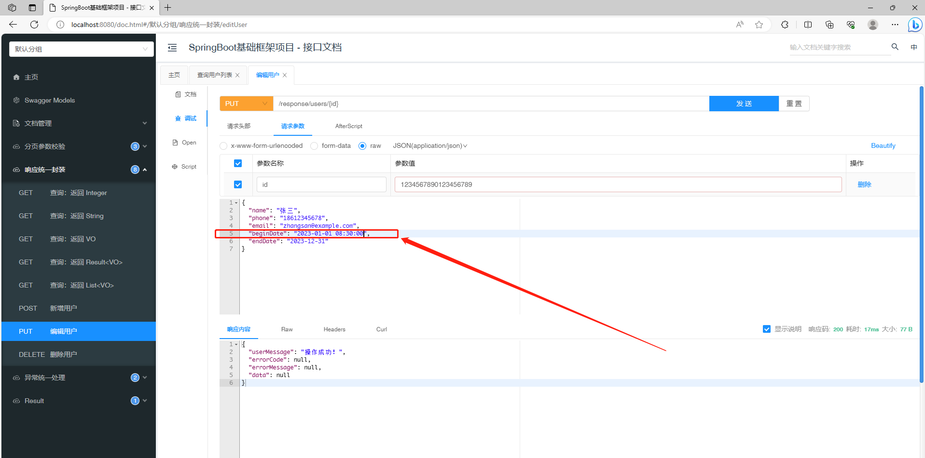Close the 查询用户列表 tab
Viewport: 925px width, 458px height.
point(237,75)
